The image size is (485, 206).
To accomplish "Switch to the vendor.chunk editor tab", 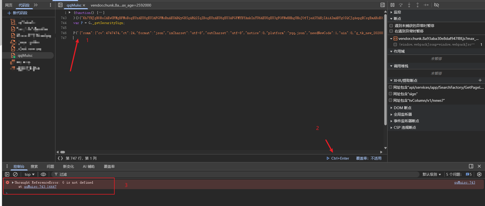I will [x=121, y=5].
